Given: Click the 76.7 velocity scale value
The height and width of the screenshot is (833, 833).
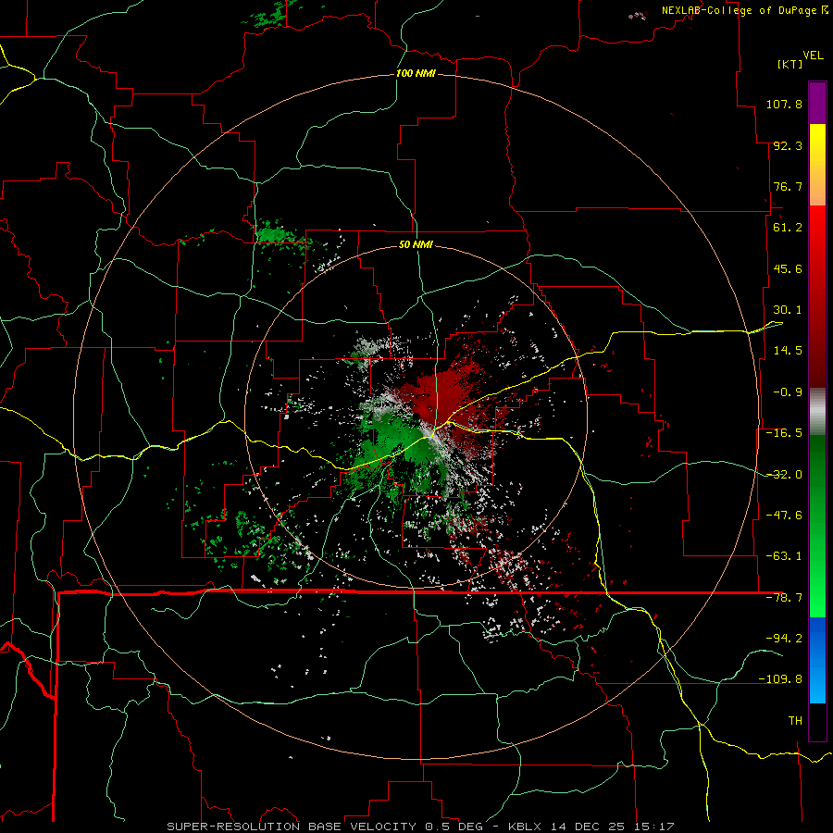Looking at the screenshot, I should tap(788, 186).
